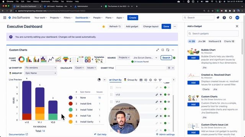Screen dimensions: 245x137
Task: Switch to the Chart By tab
Action: pos(115,80)
